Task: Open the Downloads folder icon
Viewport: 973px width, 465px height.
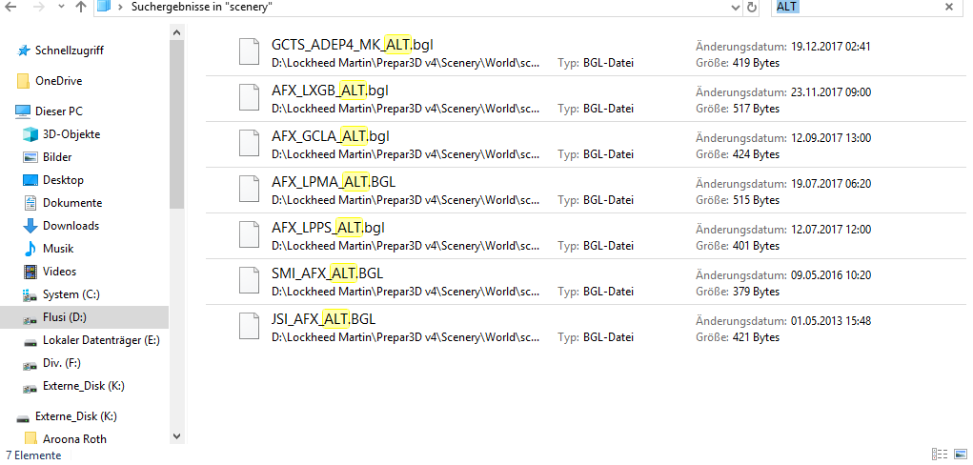Action: (x=30, y=226)
